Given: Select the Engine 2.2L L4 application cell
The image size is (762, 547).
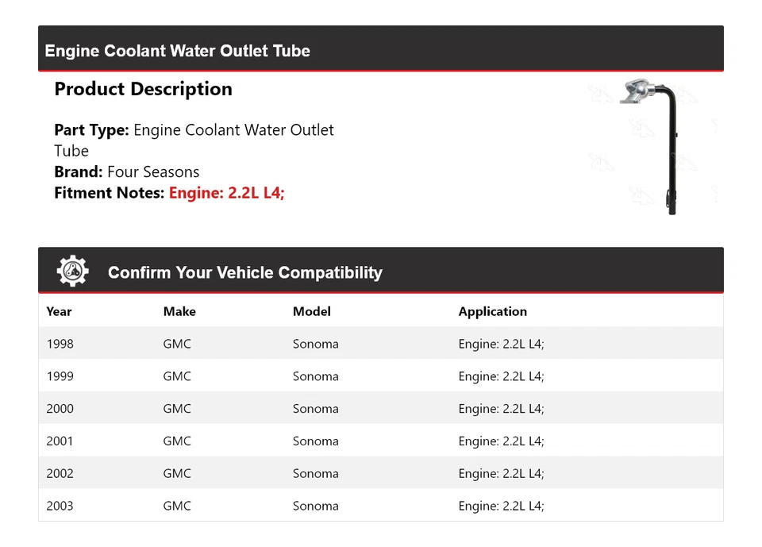Looking at the screenshot, I should (x=501, y=343).
